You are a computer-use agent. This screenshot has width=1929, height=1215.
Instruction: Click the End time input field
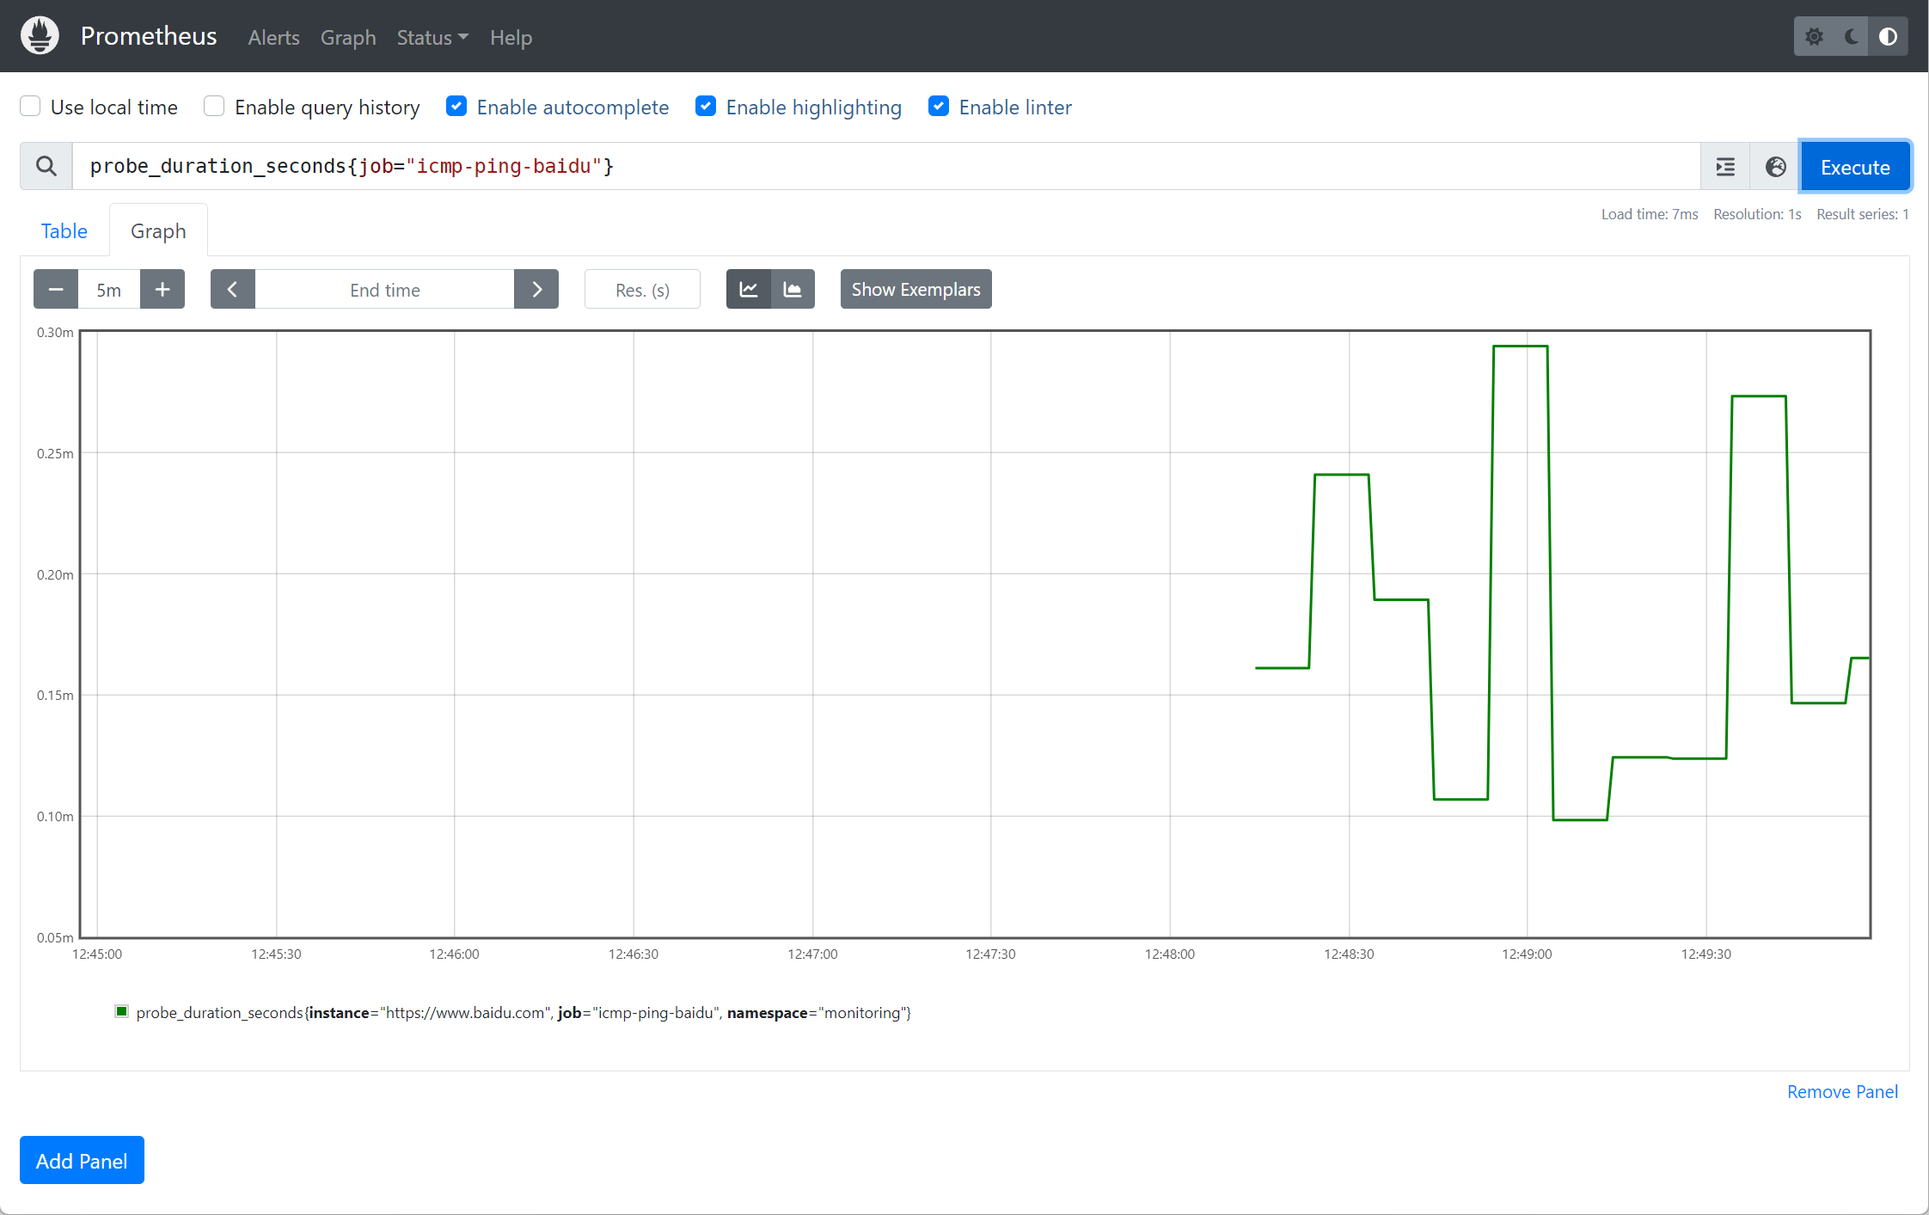pyautogui.click(x=384, y=290)
